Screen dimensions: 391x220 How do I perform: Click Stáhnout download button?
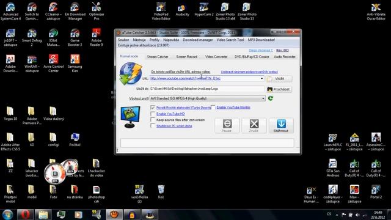(281, 125)
